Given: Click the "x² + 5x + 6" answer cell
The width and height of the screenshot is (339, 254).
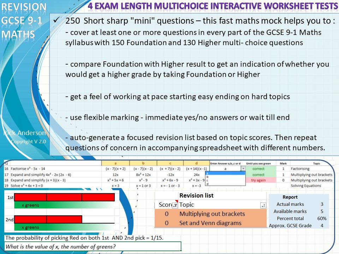Looking at the screenshot, I should click(x=115, y=180).
